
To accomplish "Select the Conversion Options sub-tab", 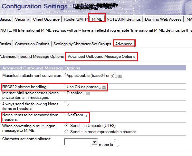I will (32, 44).
